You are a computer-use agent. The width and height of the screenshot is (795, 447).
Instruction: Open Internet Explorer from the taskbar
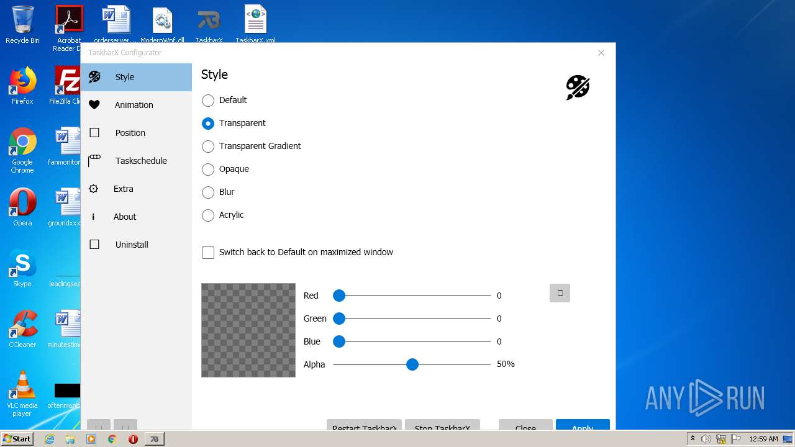pyautogui.click(x=50, y=439)
